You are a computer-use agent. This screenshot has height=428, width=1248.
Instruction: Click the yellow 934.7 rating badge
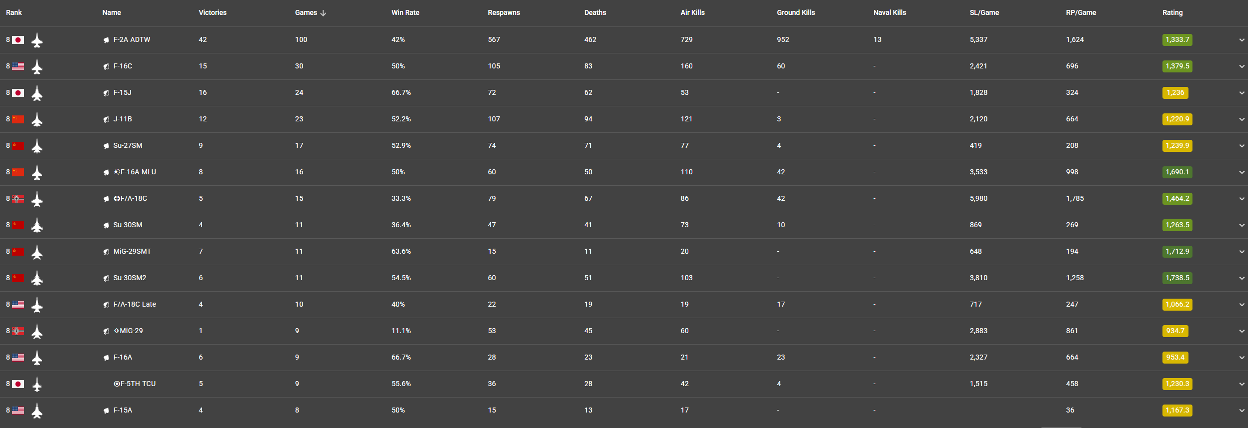1175,331
